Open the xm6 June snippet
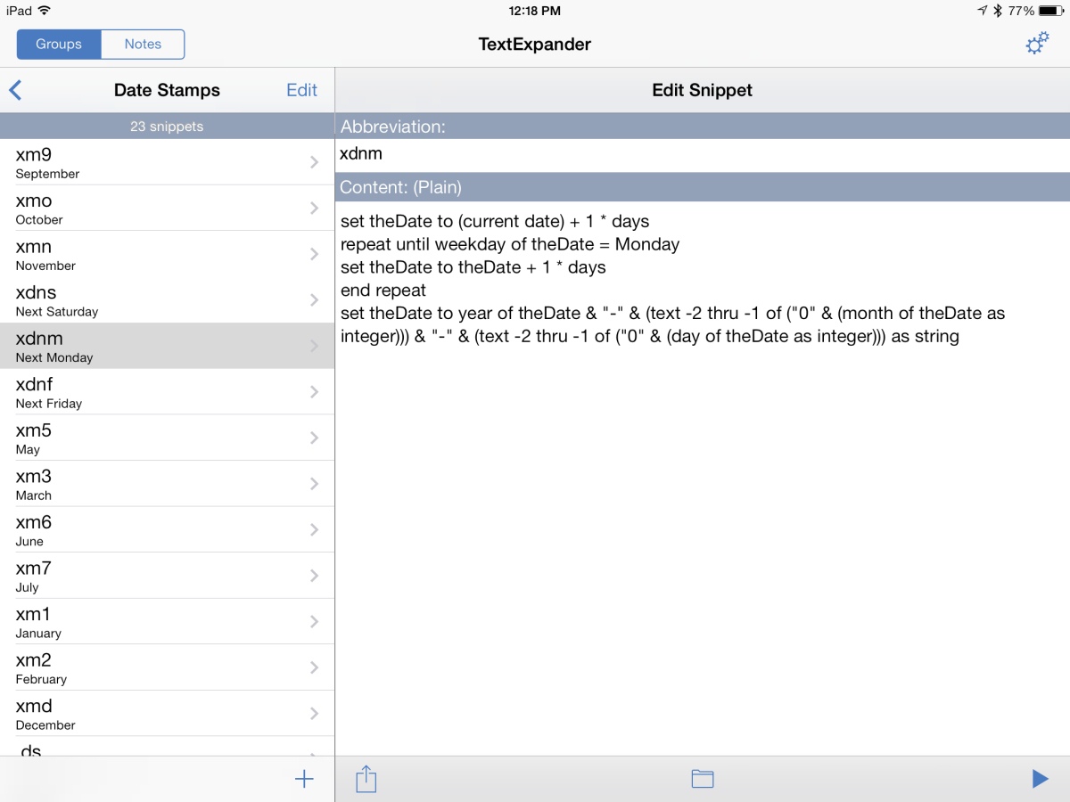Image resolution: width=1070 pixels, height=802 pixels. click(168, 530)
